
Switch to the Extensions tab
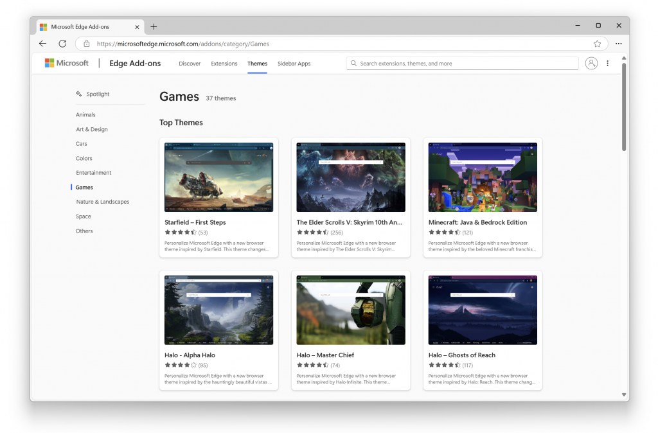[224, 64]
